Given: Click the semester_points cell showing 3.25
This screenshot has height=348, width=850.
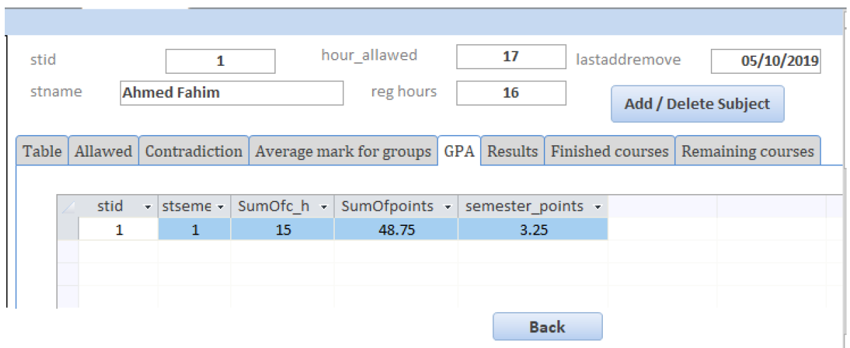Looking at the screenshot, I should point(533,229).
